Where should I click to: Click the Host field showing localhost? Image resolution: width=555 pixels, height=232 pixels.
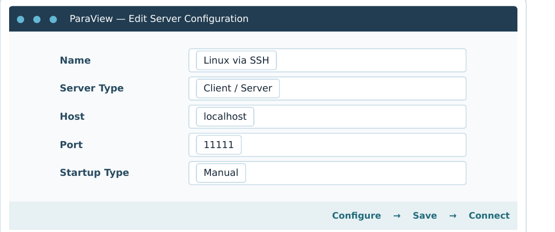[x=327, y=117]
